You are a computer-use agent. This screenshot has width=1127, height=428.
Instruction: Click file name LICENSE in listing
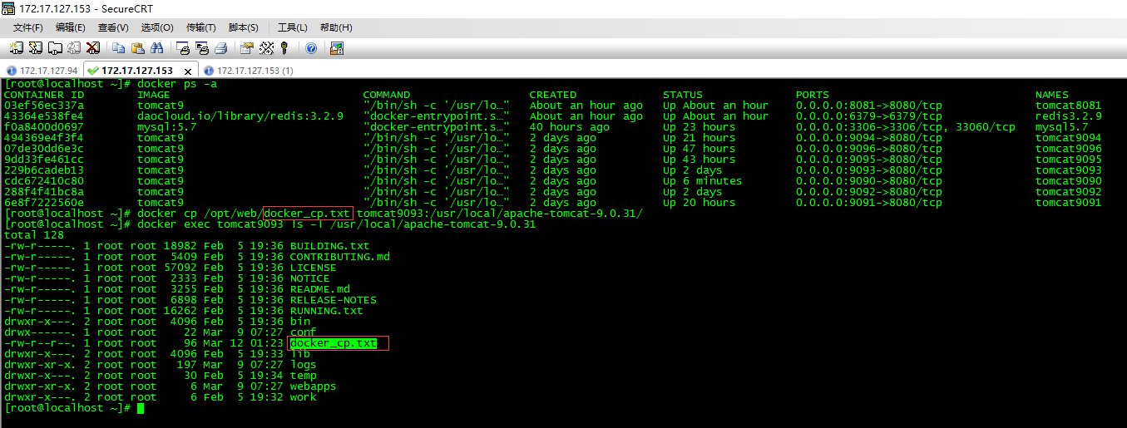pos(314,268)
